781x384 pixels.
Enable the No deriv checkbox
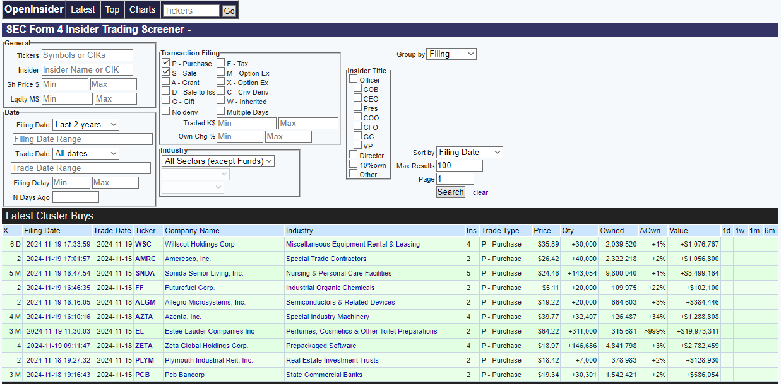[165, 112]
